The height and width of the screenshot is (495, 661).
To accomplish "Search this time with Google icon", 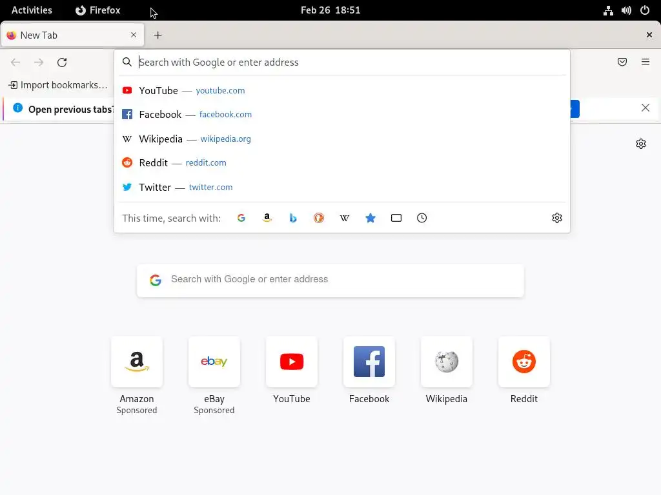I will click(x=241, y=218).
